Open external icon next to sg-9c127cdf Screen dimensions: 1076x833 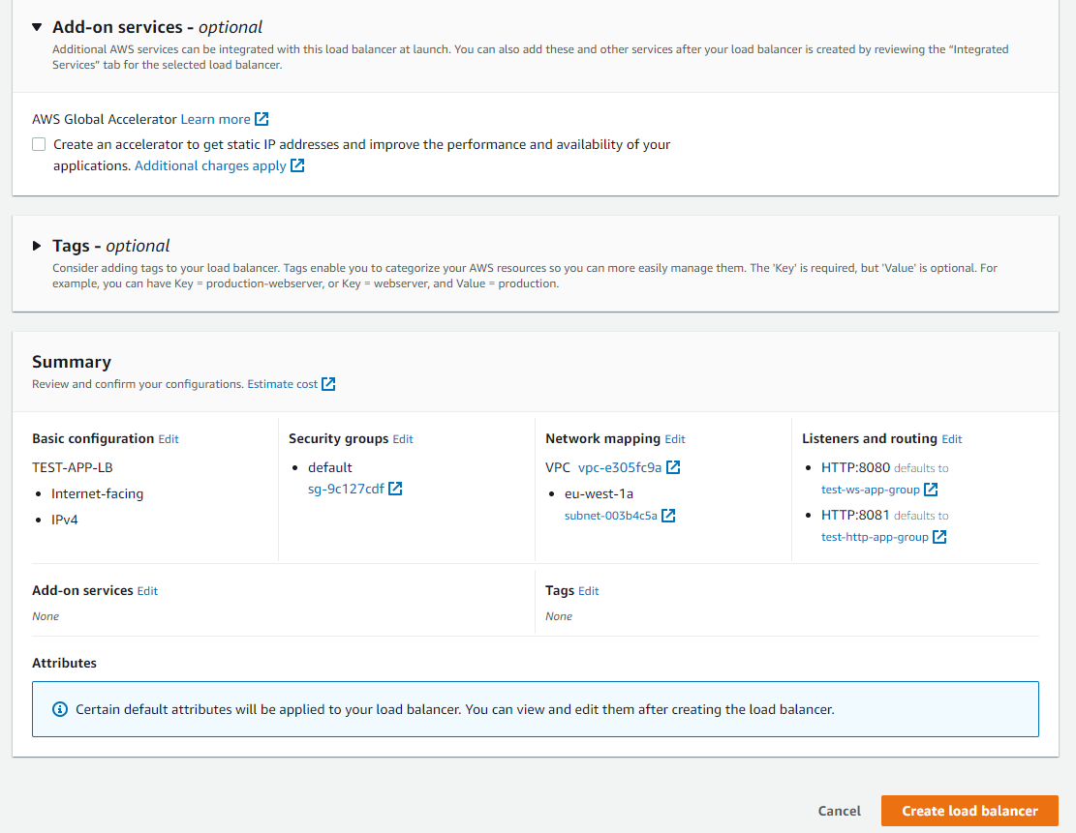pos(395,489)
